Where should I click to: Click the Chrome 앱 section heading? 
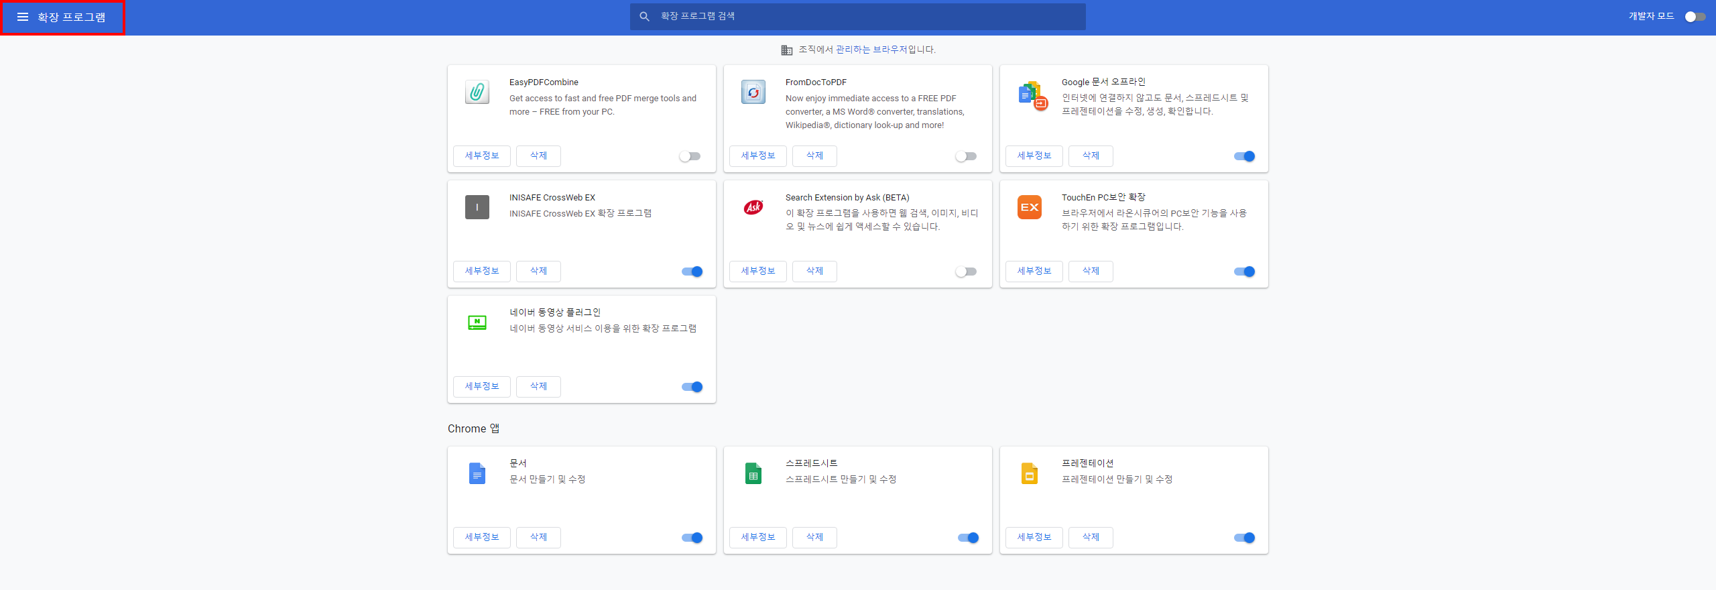474,428
